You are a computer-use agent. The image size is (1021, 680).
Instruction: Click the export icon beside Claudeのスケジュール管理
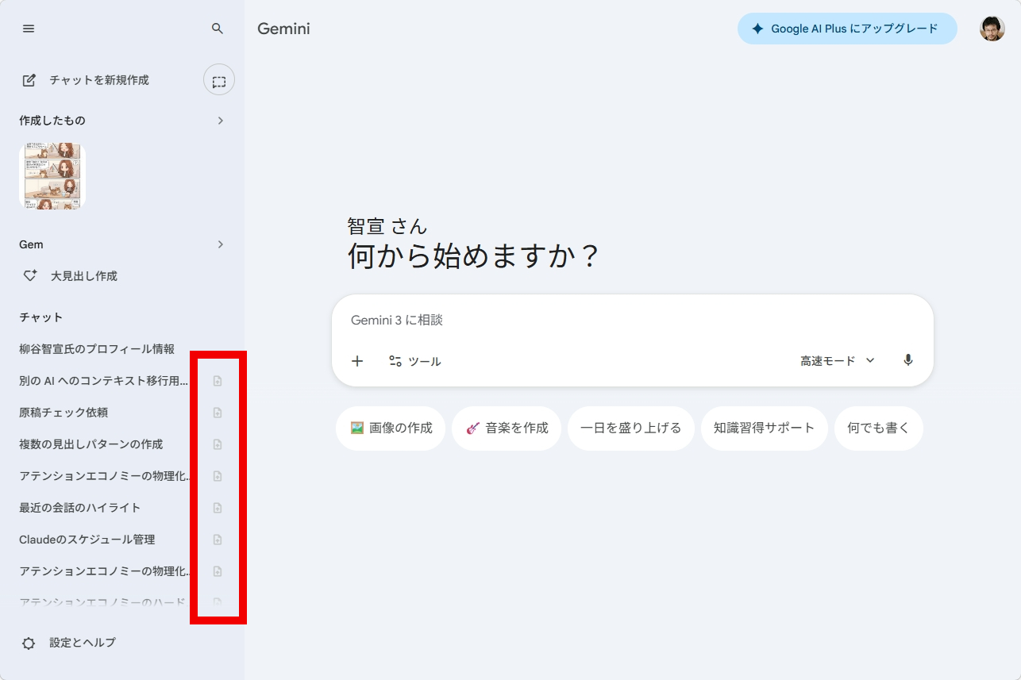click(217, 539)
